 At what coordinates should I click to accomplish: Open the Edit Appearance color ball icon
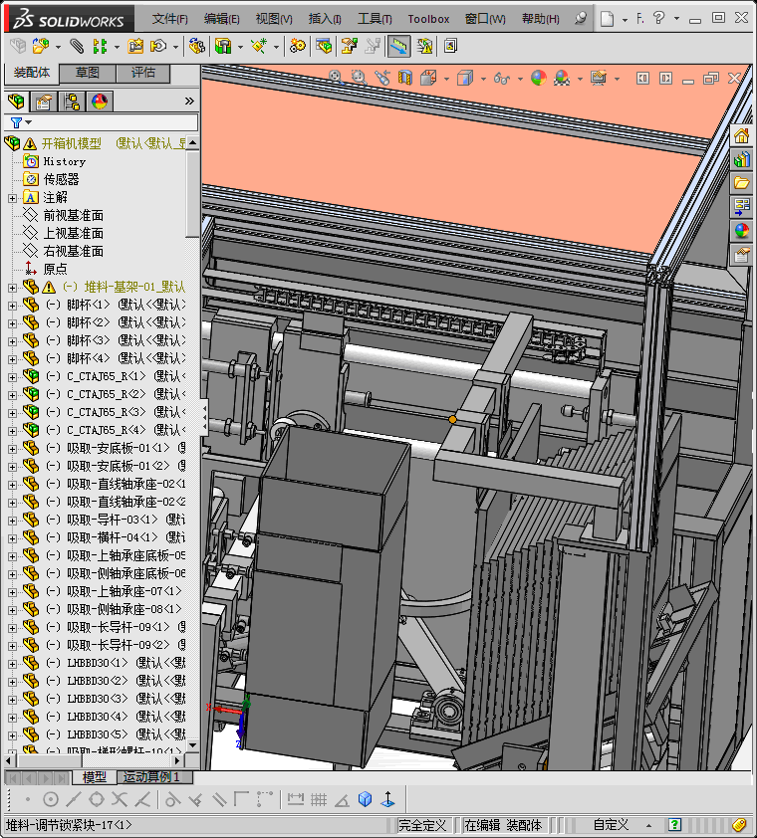[x=538, y=78]
